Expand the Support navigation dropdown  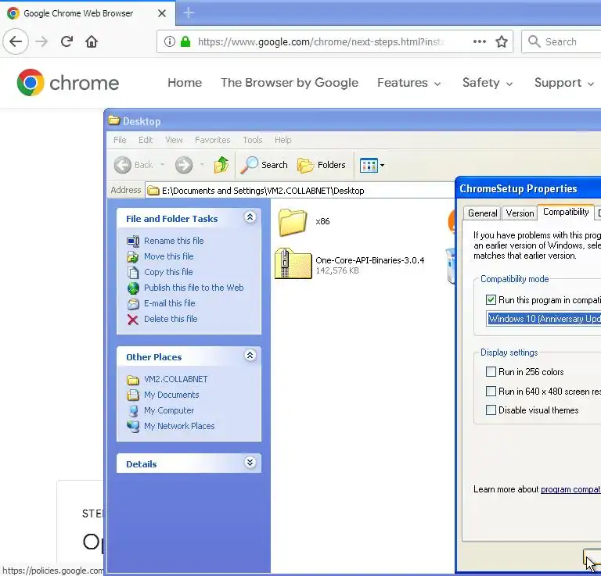(x=563, y=83)
